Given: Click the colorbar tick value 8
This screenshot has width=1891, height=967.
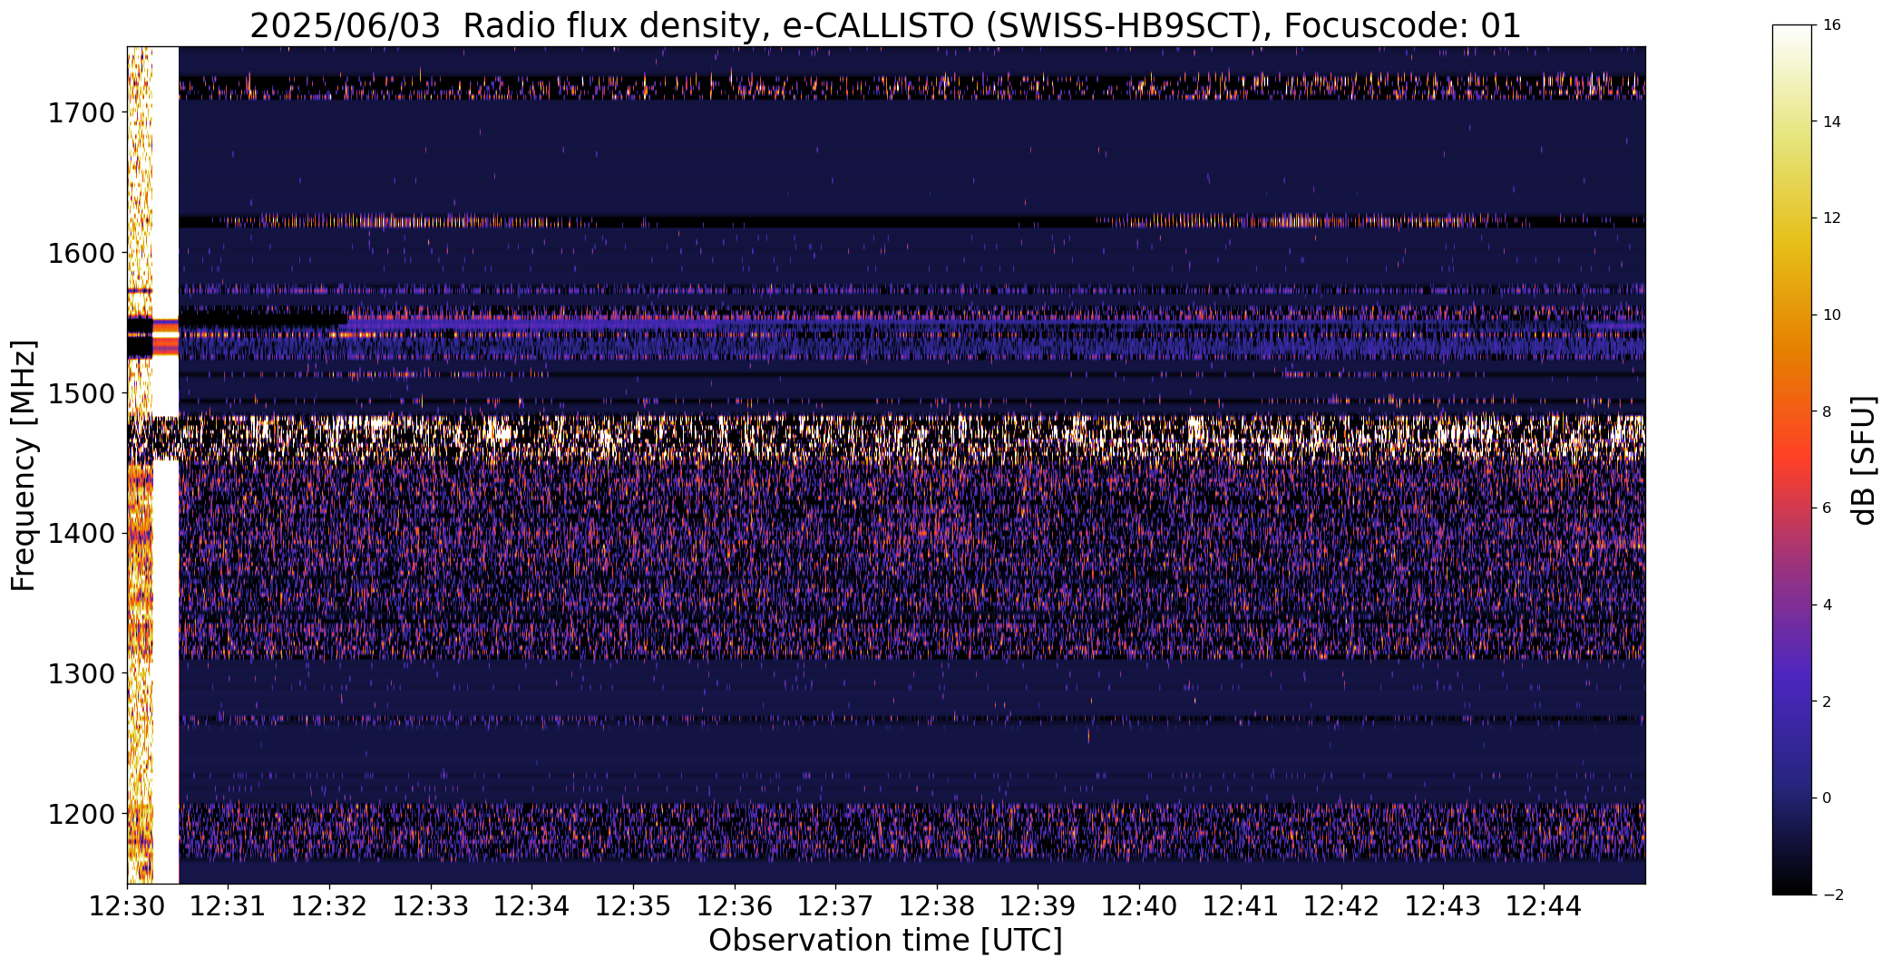Looking at the screenshot, I should (1828, 412).
